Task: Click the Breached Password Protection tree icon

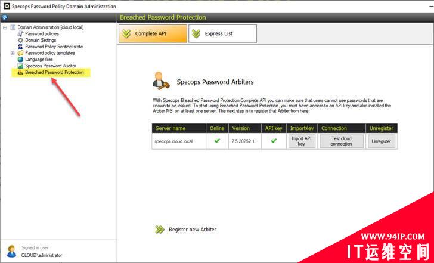Action: (x=20, y=72)
